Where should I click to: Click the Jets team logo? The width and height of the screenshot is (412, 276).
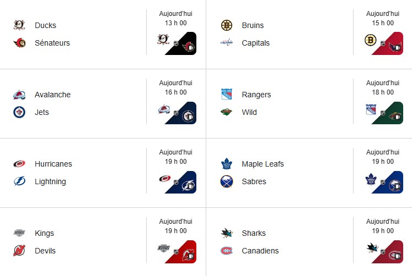point(20,112)
